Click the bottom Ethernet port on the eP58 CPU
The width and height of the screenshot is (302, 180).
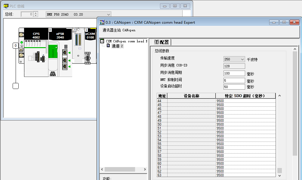(x=65, y=67)
